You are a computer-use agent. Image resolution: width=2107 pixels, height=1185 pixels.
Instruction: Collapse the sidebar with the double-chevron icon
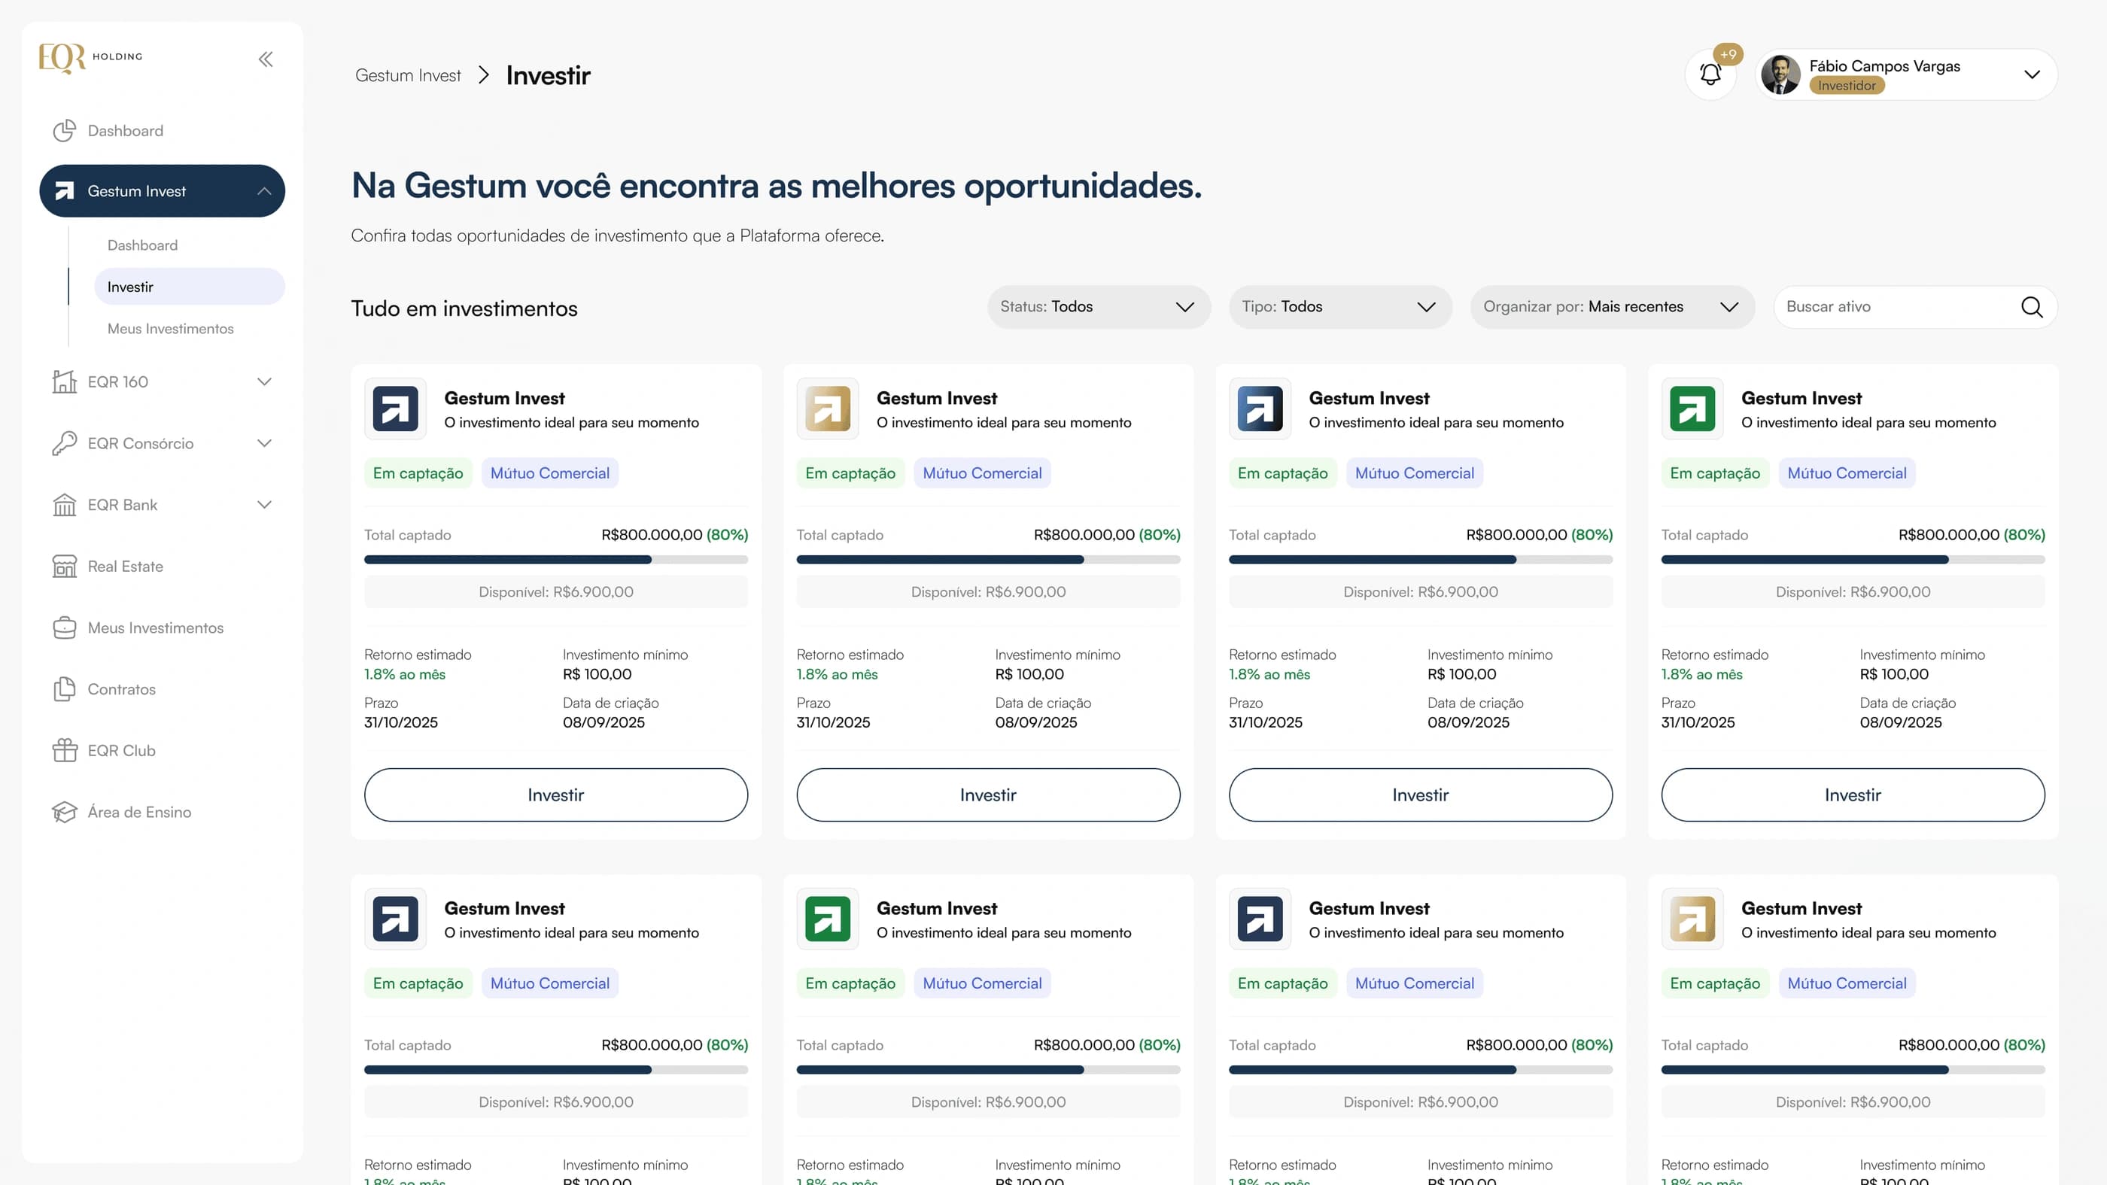[x=266, y=59]
